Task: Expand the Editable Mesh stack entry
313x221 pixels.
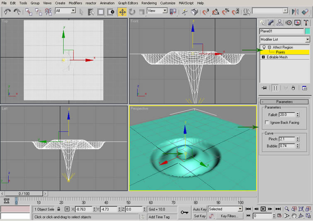Action: (263, 57)
